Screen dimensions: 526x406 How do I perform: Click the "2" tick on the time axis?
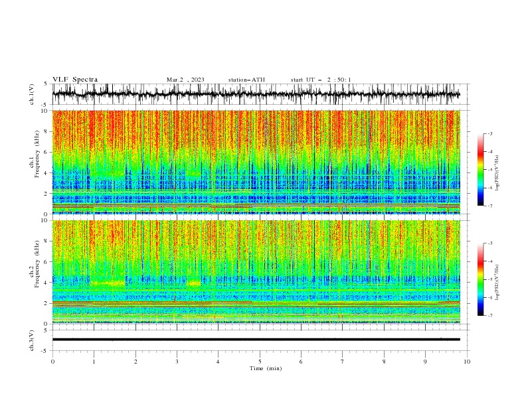click(x=135, y=362)
